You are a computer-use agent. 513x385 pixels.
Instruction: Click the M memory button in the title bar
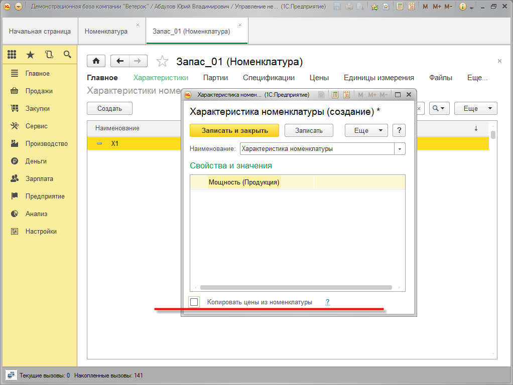click(x=425, y=7)
